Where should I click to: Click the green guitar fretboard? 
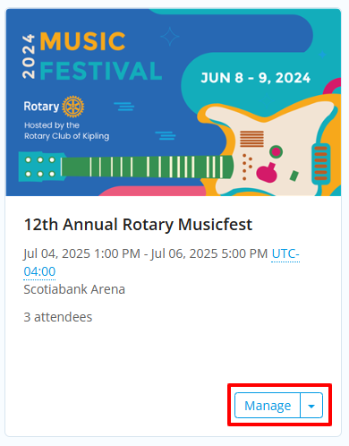[x=147, y=167]
